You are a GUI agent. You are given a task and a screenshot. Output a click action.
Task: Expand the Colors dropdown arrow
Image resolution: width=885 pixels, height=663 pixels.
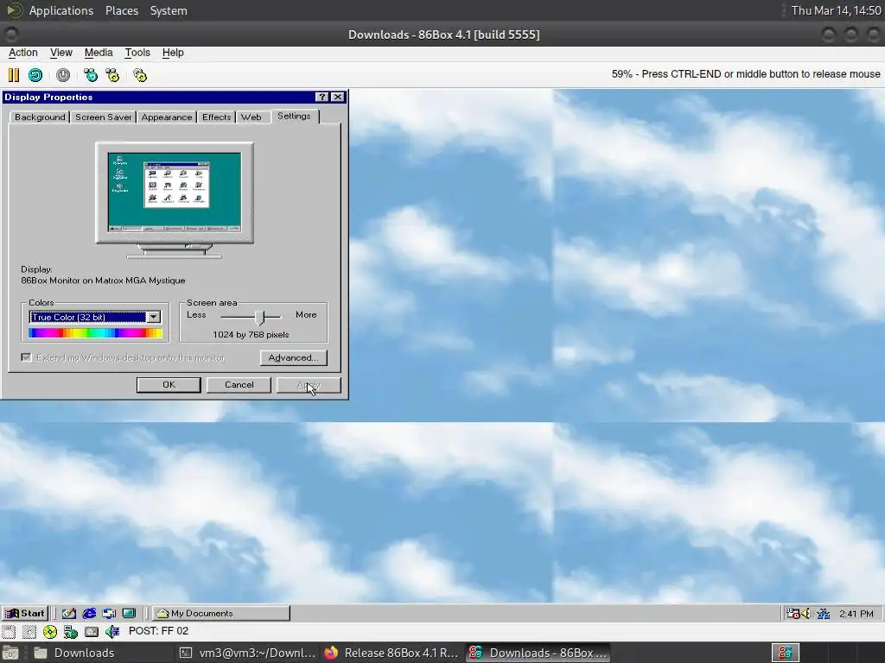[154, 318]
